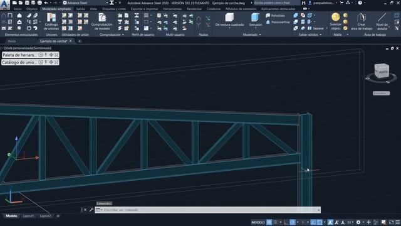Toggle 2D object snap in status bar

coord(320,222)
